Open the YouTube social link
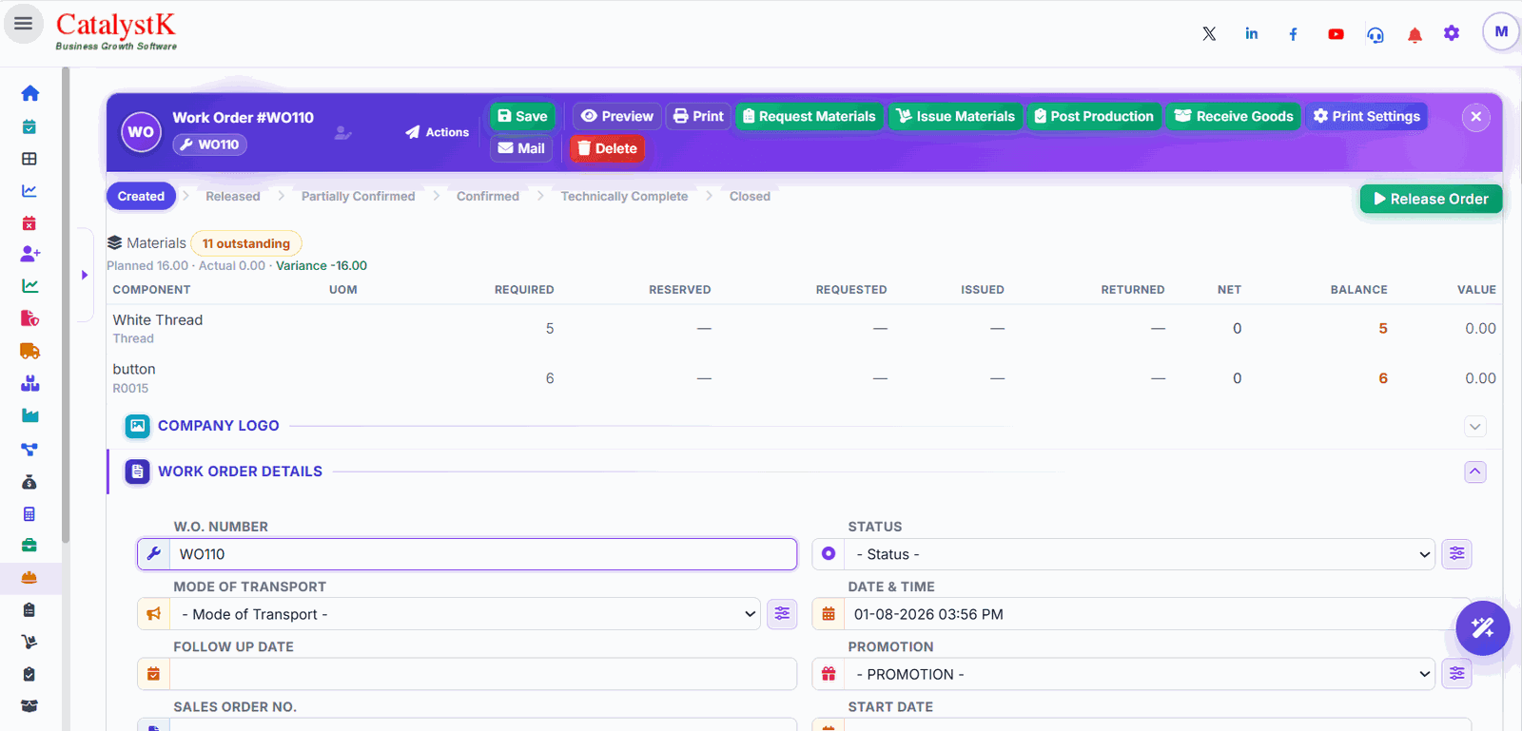 point(1337,34)
